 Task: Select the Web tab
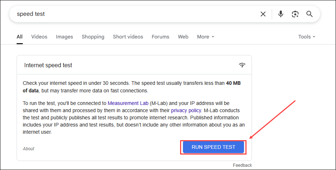click(x=183, y=37)
